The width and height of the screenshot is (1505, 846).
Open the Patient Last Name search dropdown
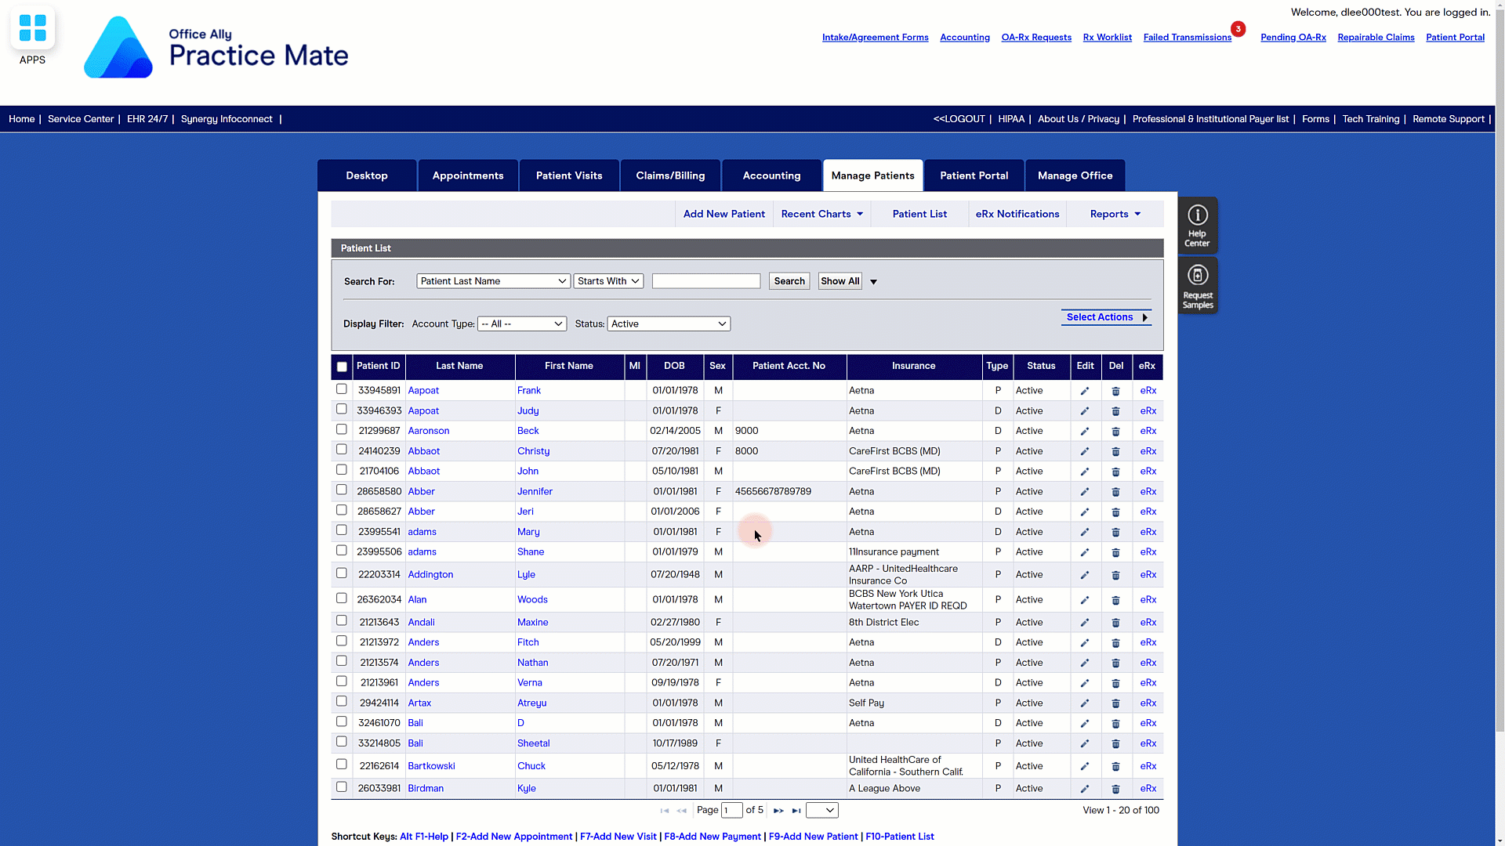click(x=493, y=281)
